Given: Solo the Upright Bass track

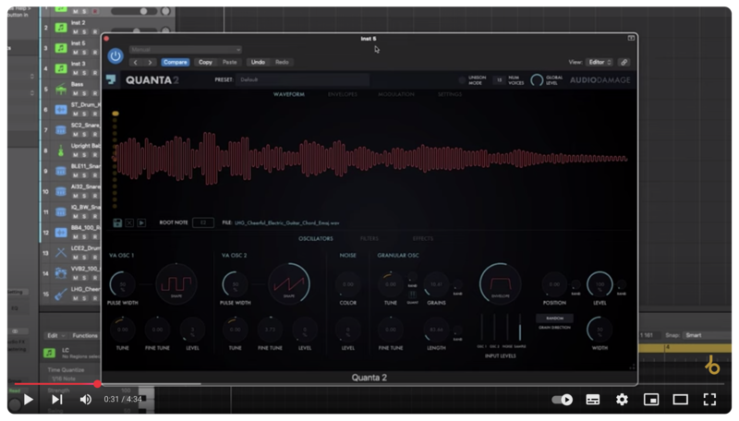Looking at the screenshot, I should [x=85, y=155].
